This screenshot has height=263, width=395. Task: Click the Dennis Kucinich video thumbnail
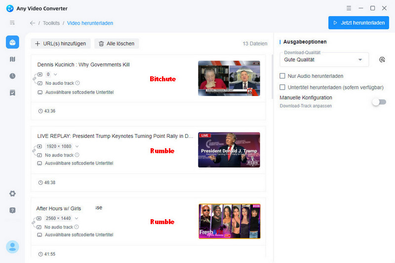[x=229, y=78]
